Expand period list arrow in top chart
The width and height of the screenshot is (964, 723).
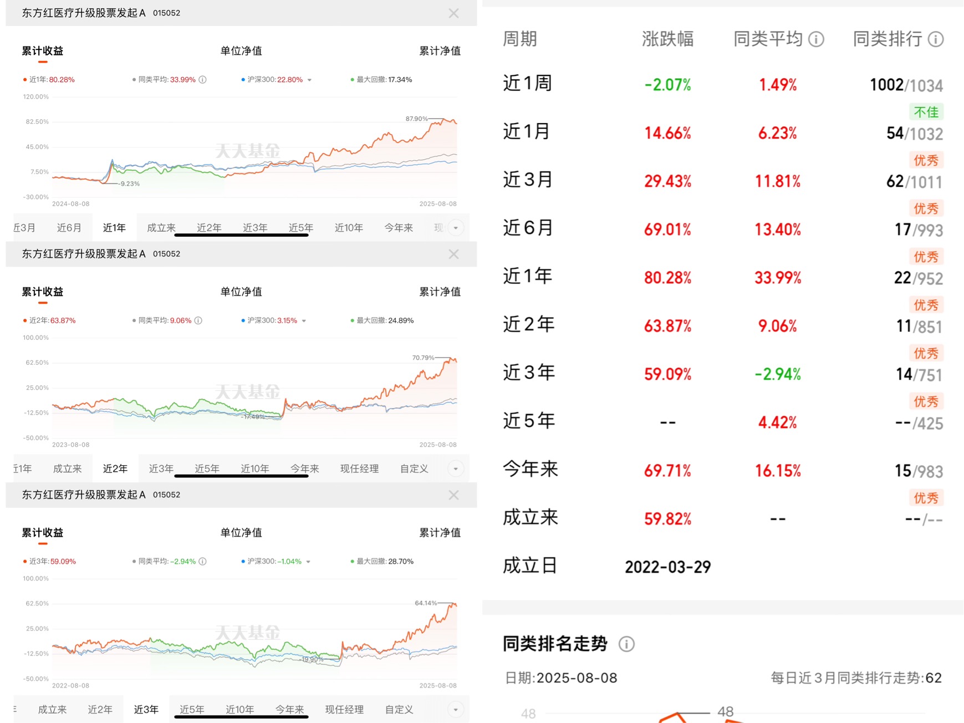456,228
